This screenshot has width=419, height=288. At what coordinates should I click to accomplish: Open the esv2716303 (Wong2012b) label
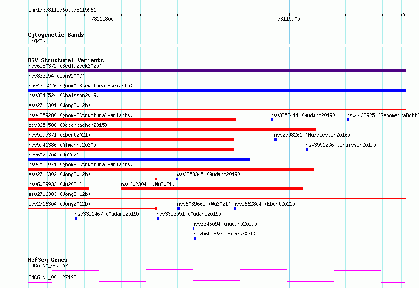pyautogui.click(x=59, y=194)
